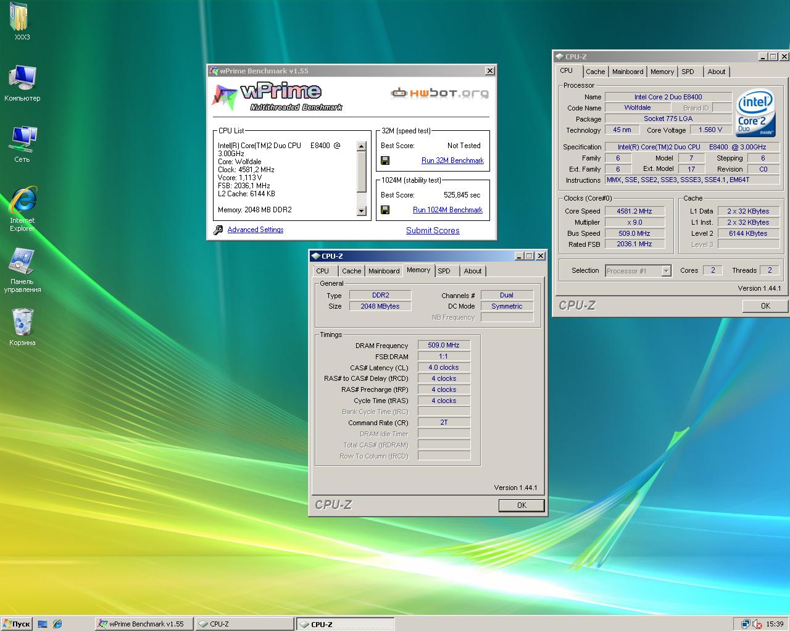This screenshot has height=632, width=790.
Task: Click the network icon in system tray
Action: coord(746,624)
